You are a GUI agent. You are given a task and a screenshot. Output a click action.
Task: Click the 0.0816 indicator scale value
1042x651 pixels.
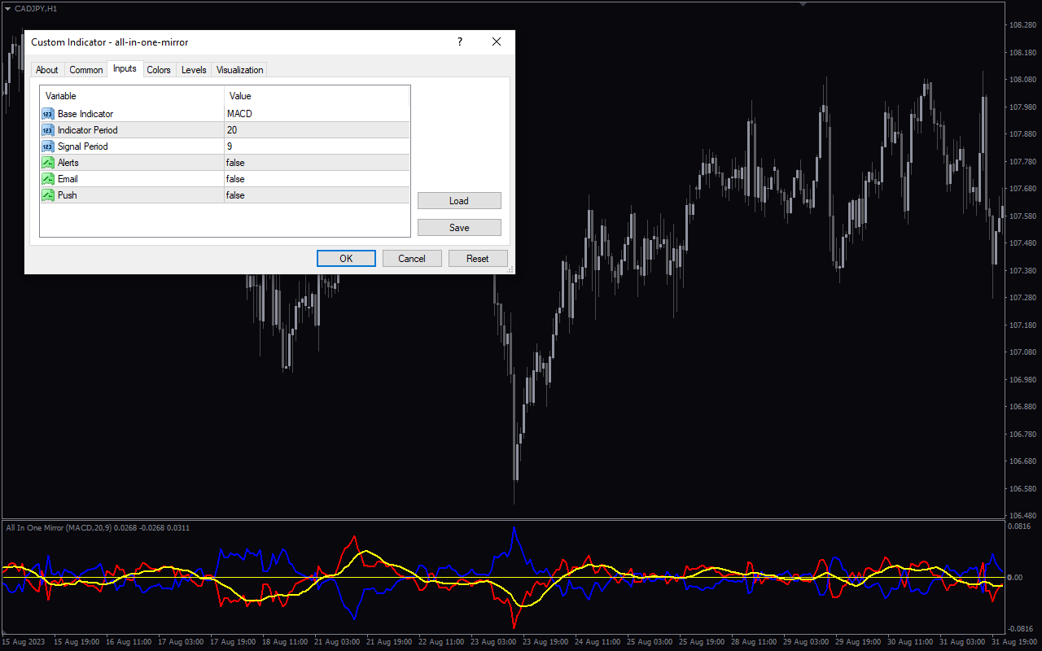pos(1020,527)
